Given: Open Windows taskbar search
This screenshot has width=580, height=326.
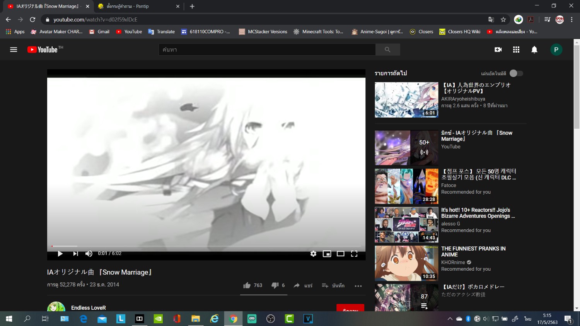Looking at the screenshot, I should pyautogui.click(x=27, y=319).
